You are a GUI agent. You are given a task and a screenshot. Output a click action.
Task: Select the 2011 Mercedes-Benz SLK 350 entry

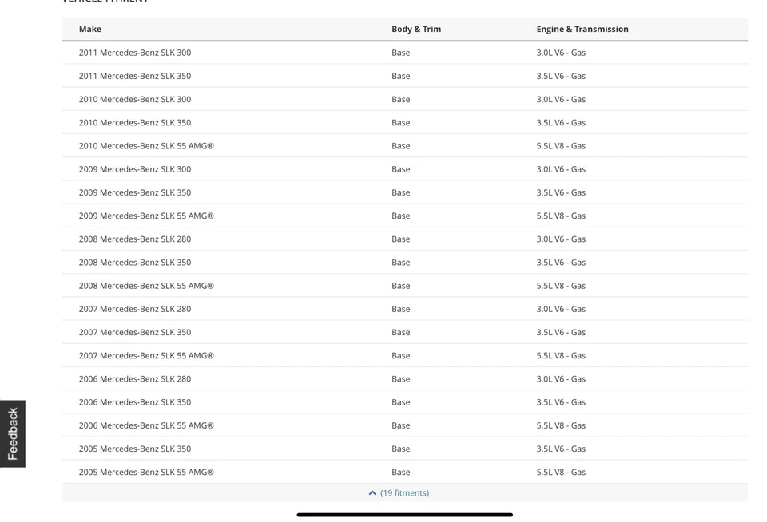135,76
